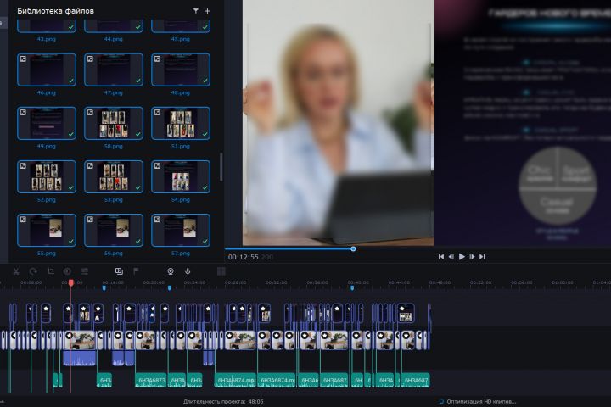Step forward one frame
This screenshot has height=407, width=611.
[472, 257]
